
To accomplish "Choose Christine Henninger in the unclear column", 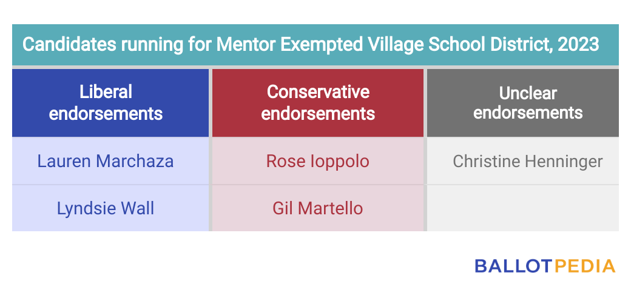I will click(x=527, y=161).
